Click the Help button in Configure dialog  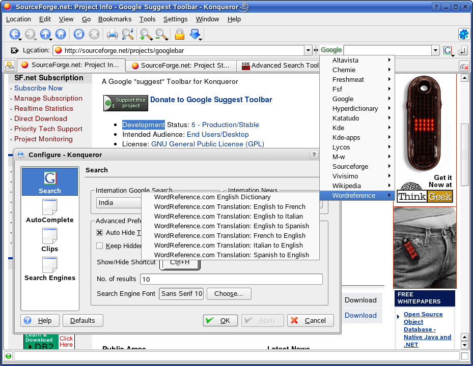(x=40, y=321)
